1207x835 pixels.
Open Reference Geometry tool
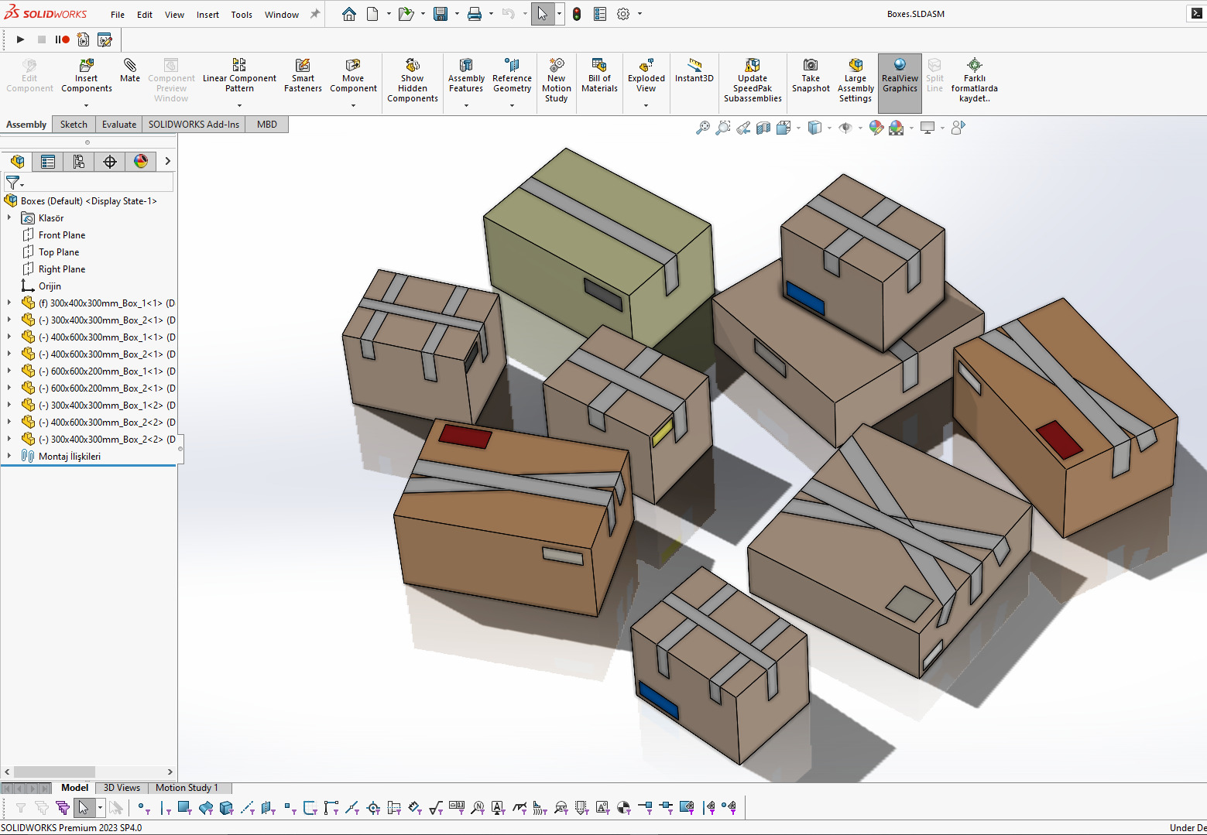click(512, 75)
